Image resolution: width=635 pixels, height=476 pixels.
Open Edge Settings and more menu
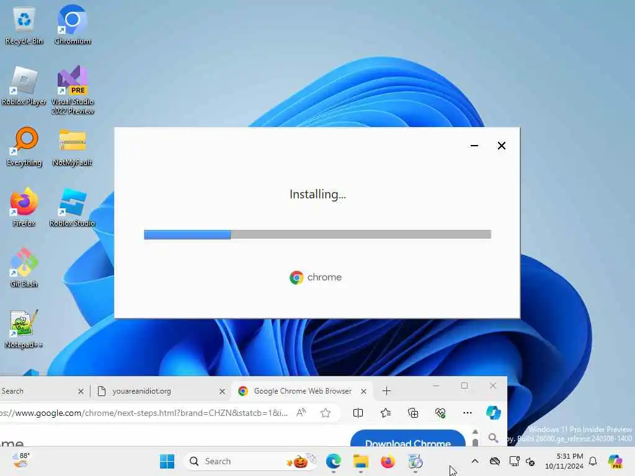click(x=468, y=413)
